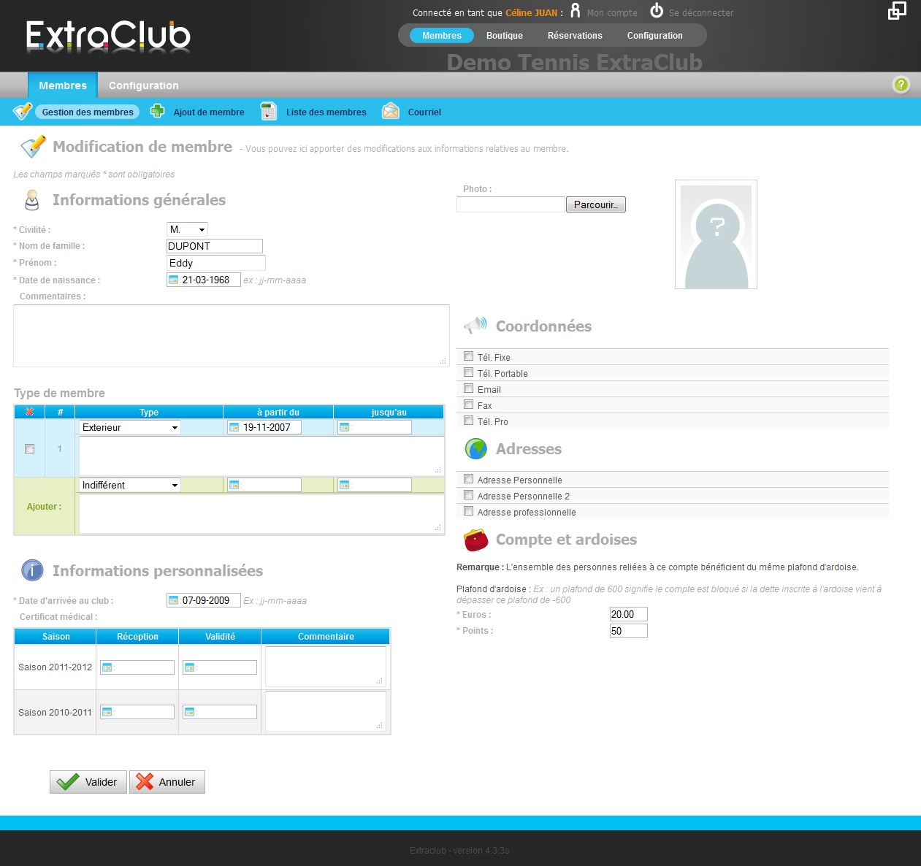The image size is (921, 866).
Task: Click the Nom de famille input field
Action: (215, 246)
